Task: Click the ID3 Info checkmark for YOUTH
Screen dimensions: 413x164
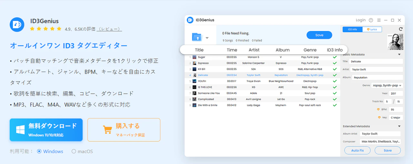Action: point(335,81)
